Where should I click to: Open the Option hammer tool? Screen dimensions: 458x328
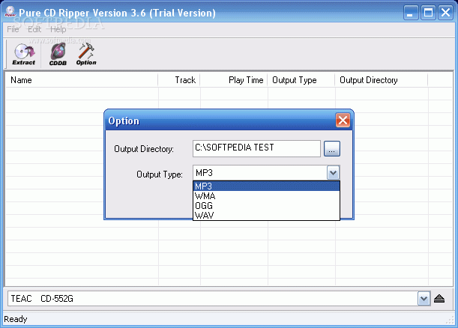pyautogui.click(x=86, y=54)
